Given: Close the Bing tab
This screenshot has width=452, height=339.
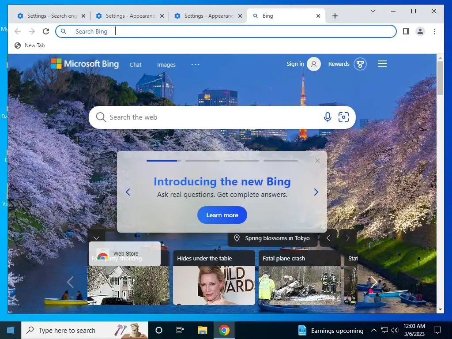Looking at the screenshot, I should coord(318,16).
